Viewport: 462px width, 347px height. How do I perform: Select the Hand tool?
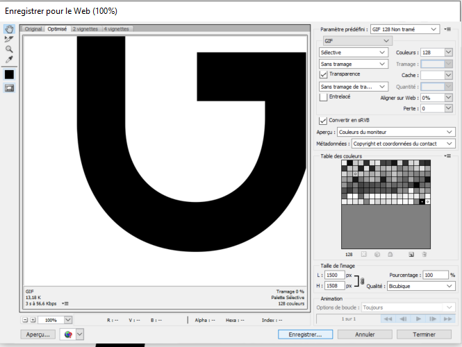9,29
